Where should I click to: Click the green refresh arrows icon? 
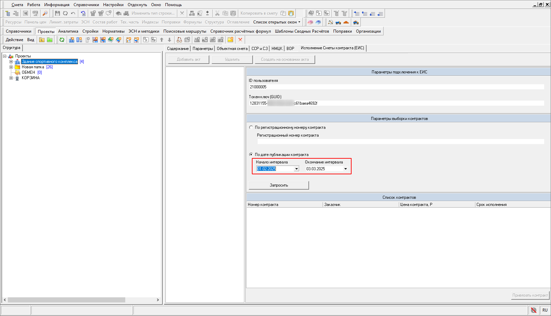click(62, 40)
